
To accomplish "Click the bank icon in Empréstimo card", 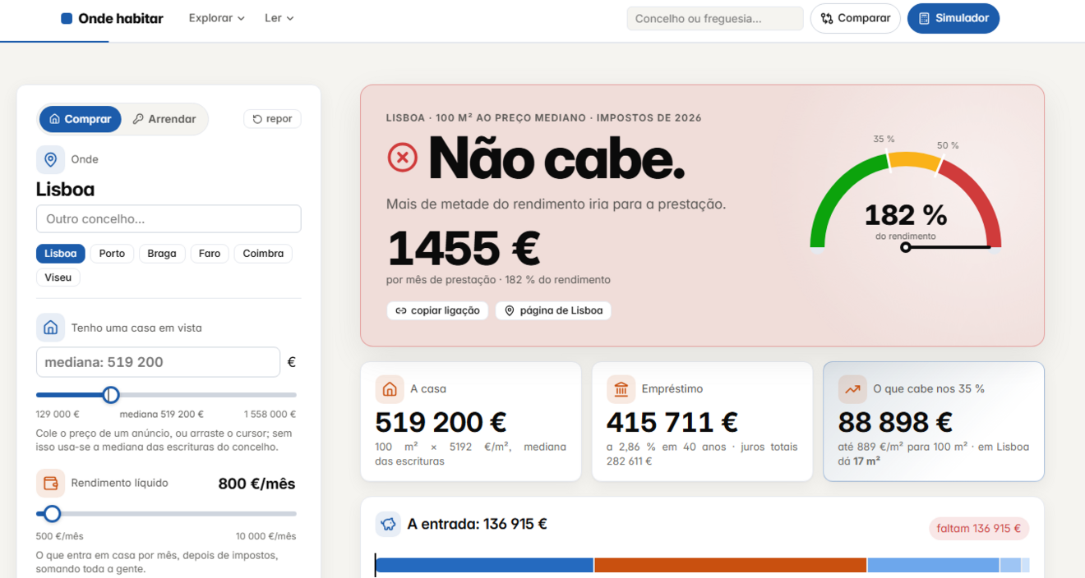I will 621,389.
